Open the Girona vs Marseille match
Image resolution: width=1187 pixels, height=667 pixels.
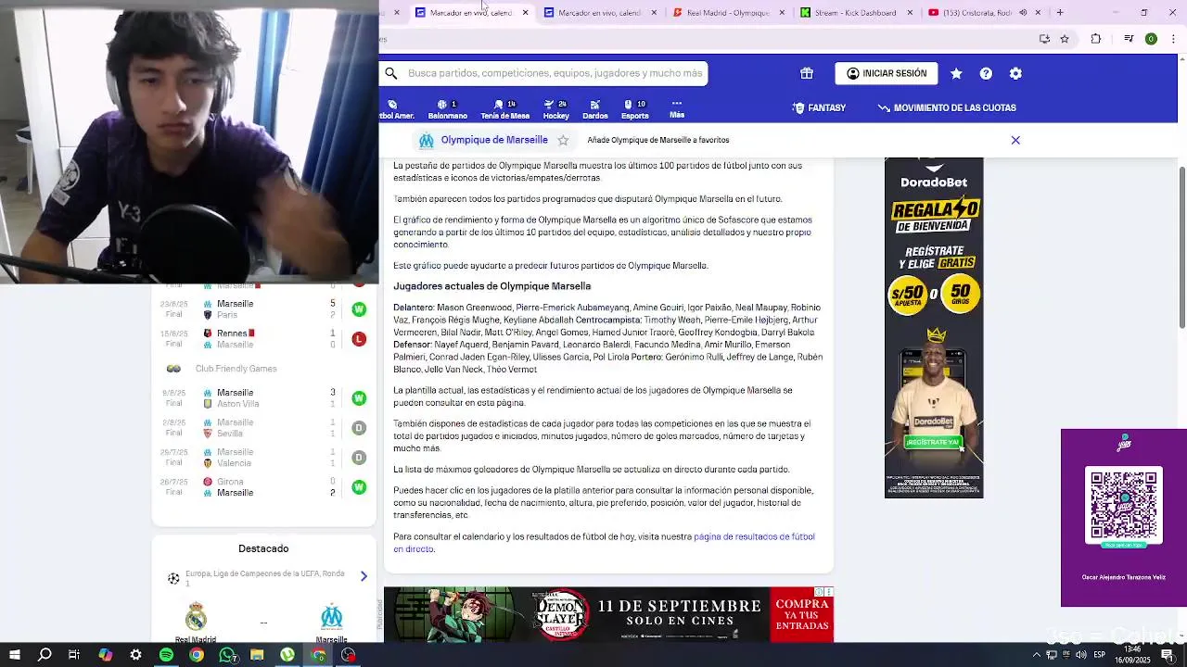[263, 487]
